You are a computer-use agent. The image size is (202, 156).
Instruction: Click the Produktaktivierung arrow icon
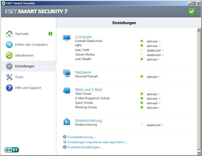65,137
